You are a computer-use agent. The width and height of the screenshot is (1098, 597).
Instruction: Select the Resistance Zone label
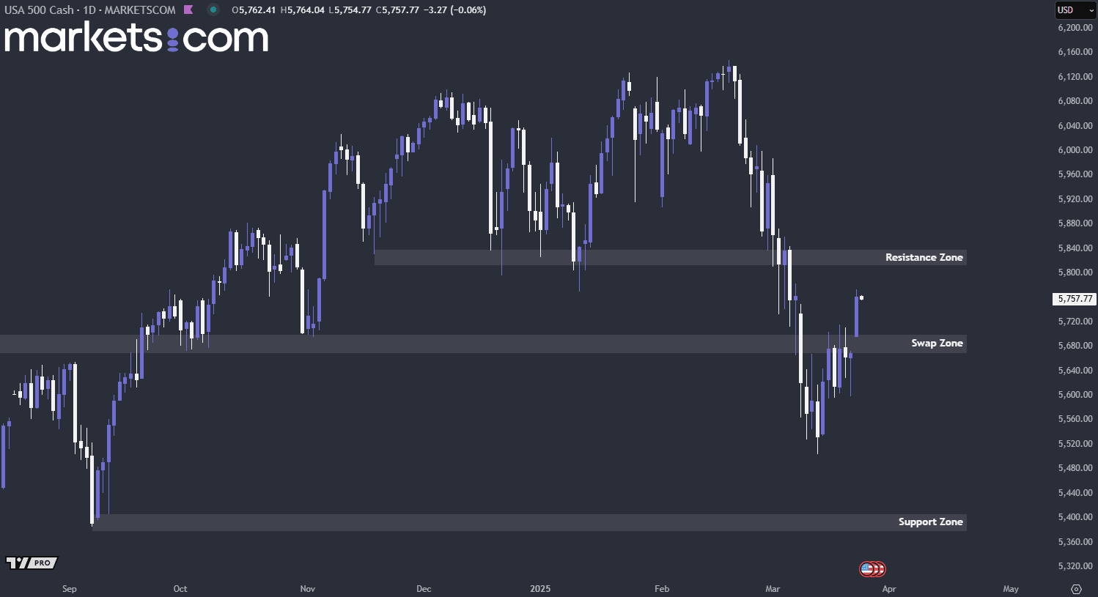point(924,257)
